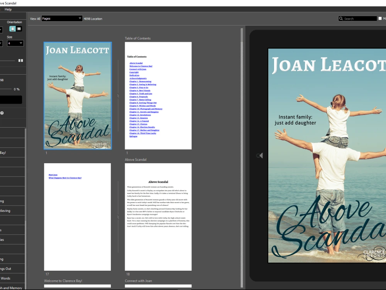
Task: Click Chapter 1. Homecoming link in thumbnail
Action: [x=141, y=81]
